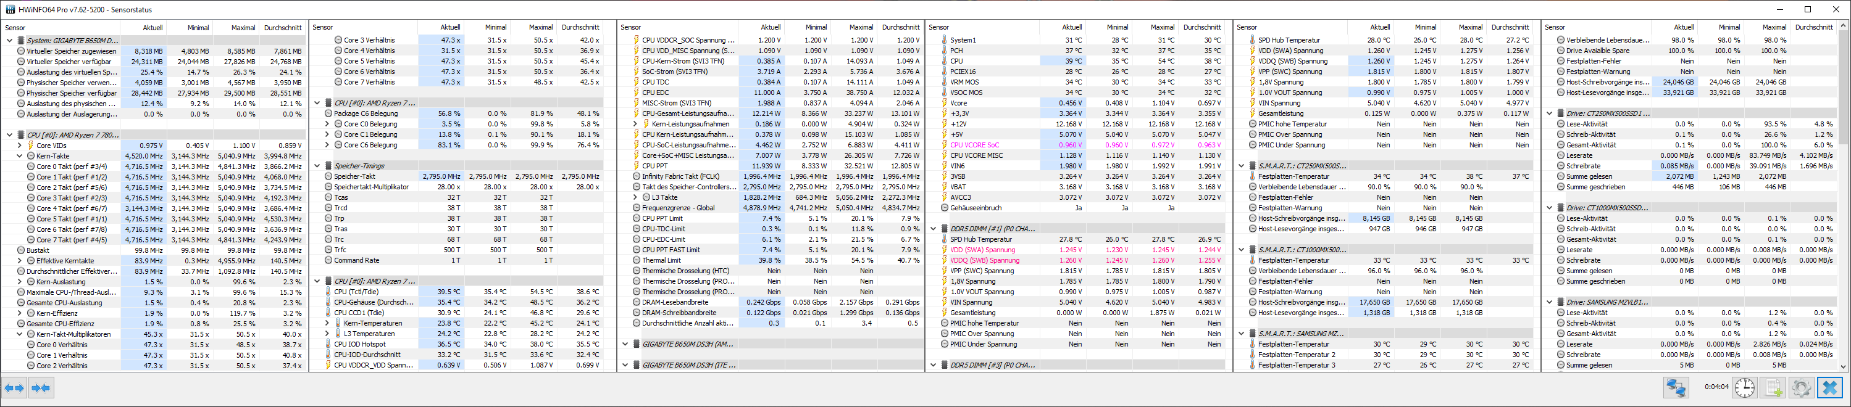Click the lightning icon beside VBAT

pyautogui.click(x=943, y=187)
